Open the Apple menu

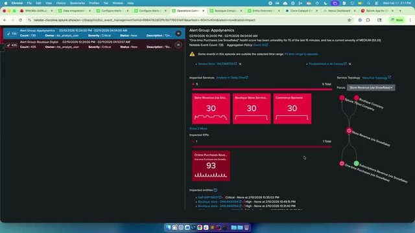click(6, 3)
